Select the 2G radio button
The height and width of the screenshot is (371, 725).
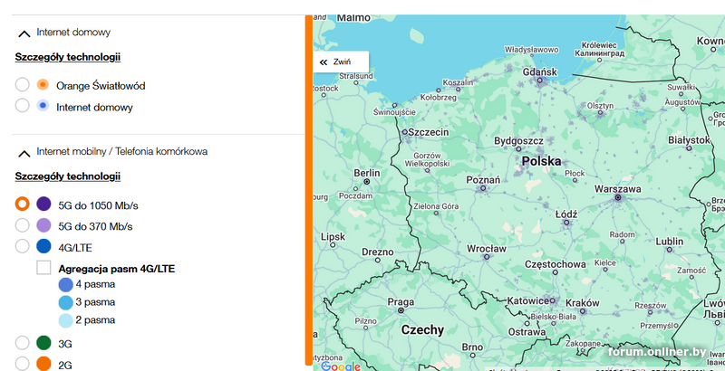click(x=22, y=364)
